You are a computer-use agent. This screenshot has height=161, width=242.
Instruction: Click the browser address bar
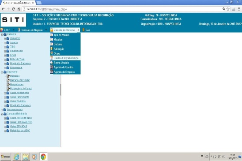click(122, 9)
